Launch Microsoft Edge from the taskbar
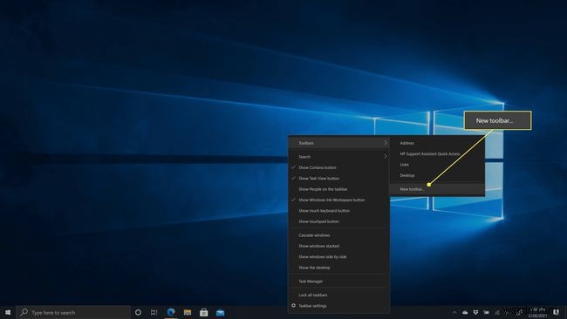The image size is (567, 319). tap(171, 312)
